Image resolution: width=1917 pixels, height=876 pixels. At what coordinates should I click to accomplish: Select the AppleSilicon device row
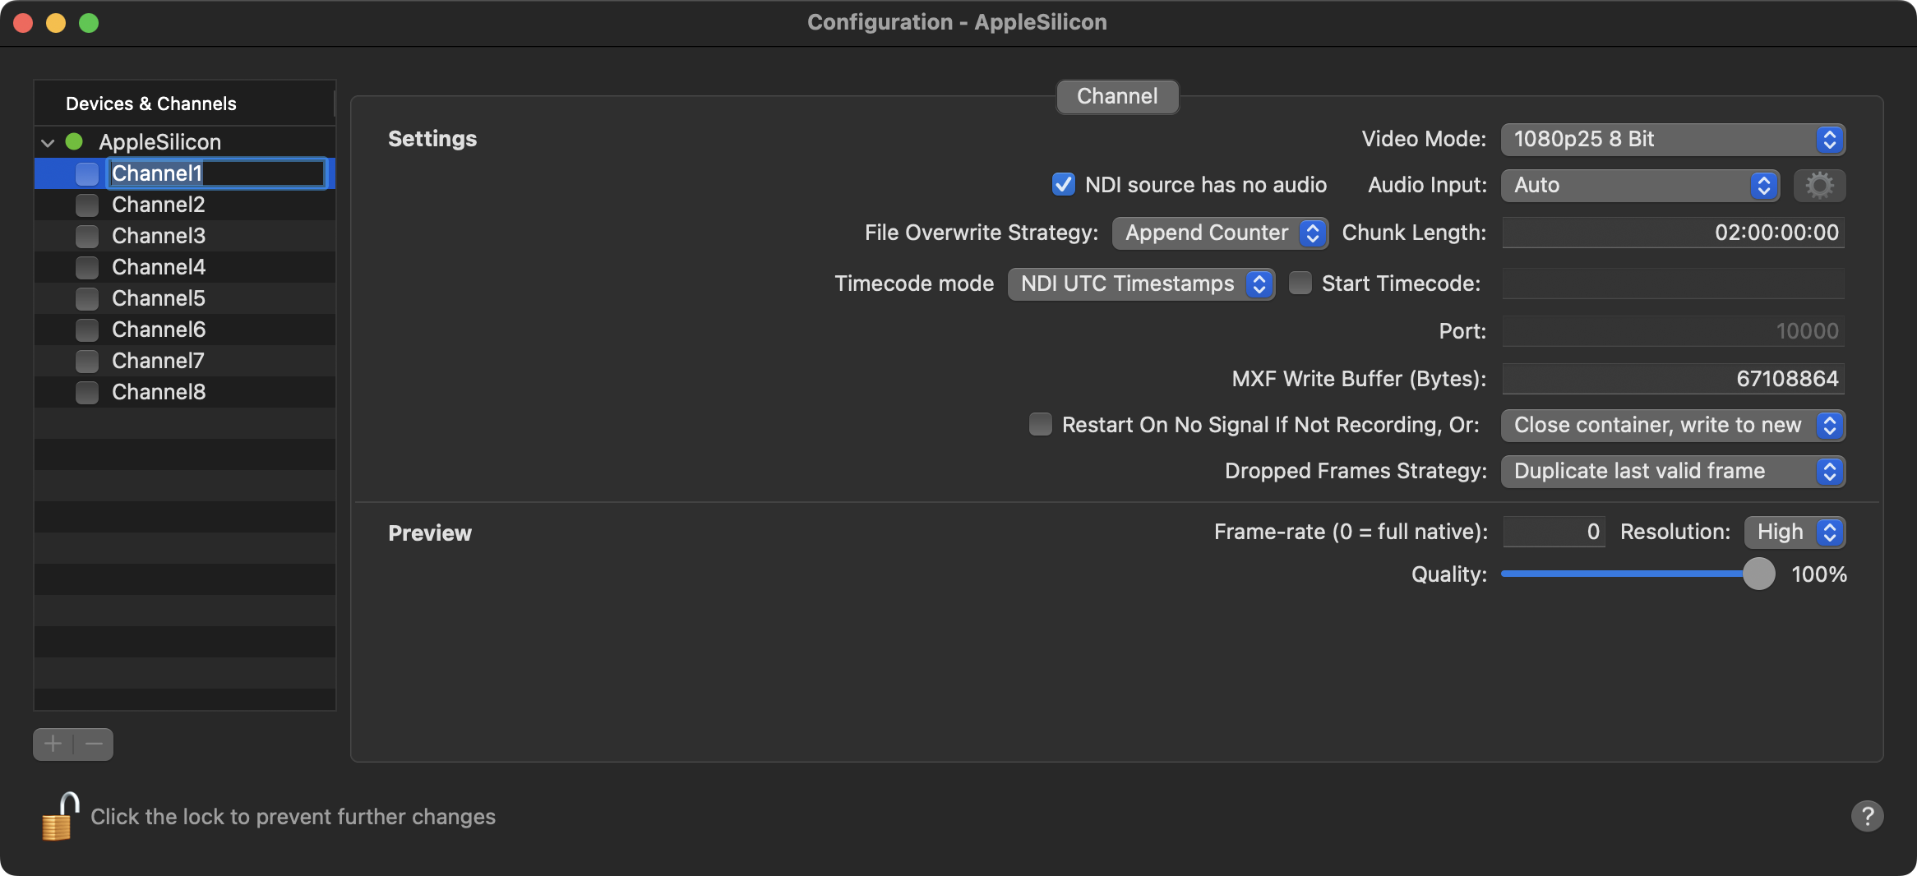[185, 142]
